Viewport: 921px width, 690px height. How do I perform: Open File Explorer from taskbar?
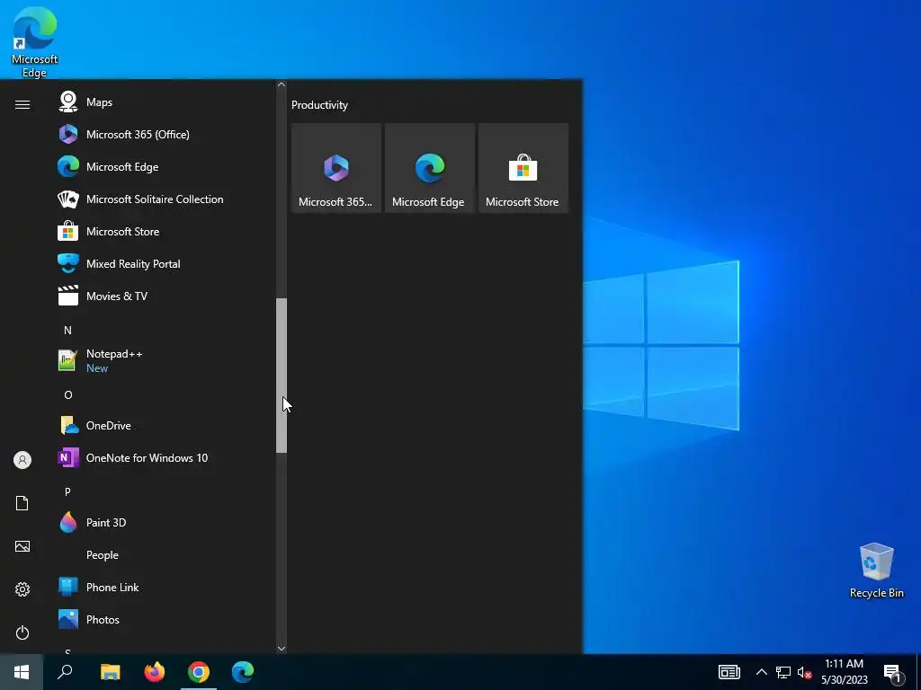click(110, 672)
